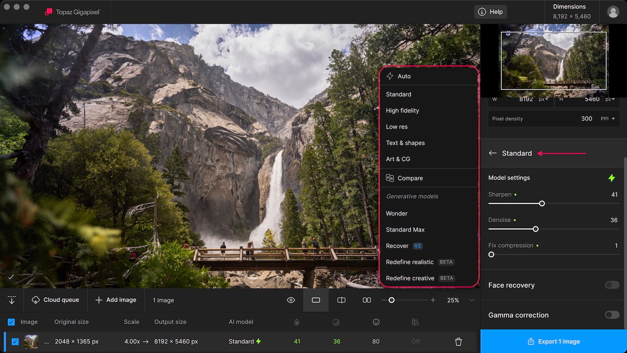This screenshot has height=353, width=627.
Task: Switch to the side-by-side view layout icon
Action: 366,300
